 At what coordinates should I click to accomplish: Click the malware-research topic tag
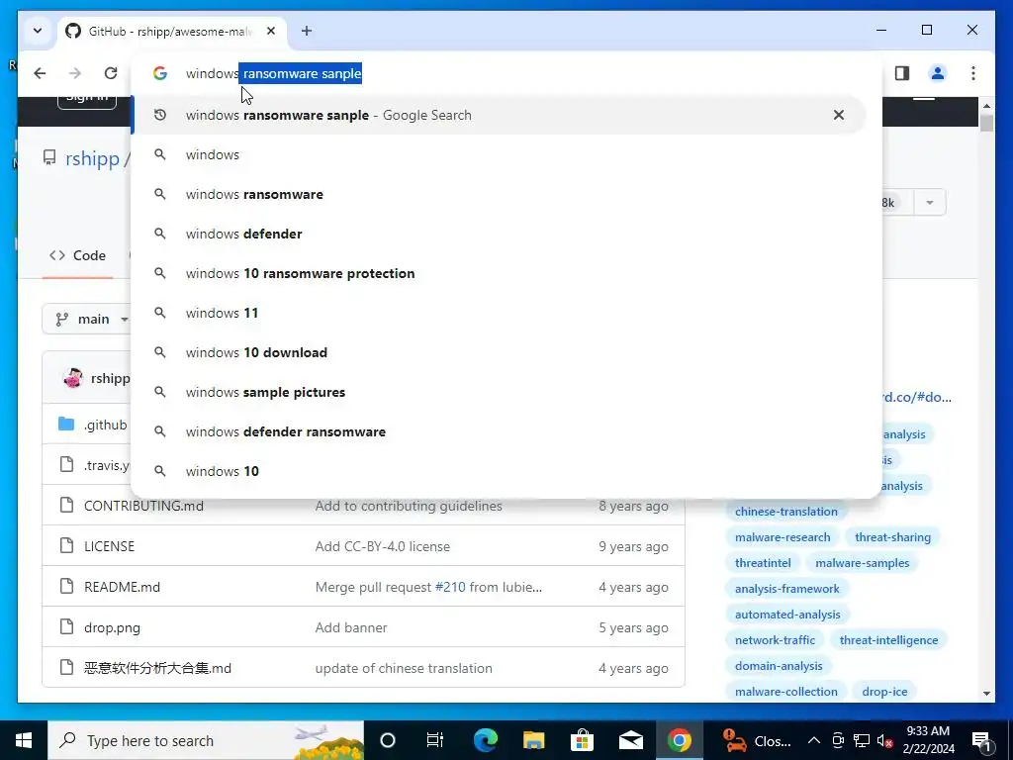click(783, 537)
